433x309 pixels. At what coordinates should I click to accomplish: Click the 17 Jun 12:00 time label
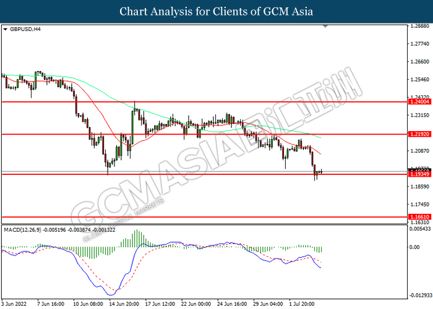[x=160, y=304]
